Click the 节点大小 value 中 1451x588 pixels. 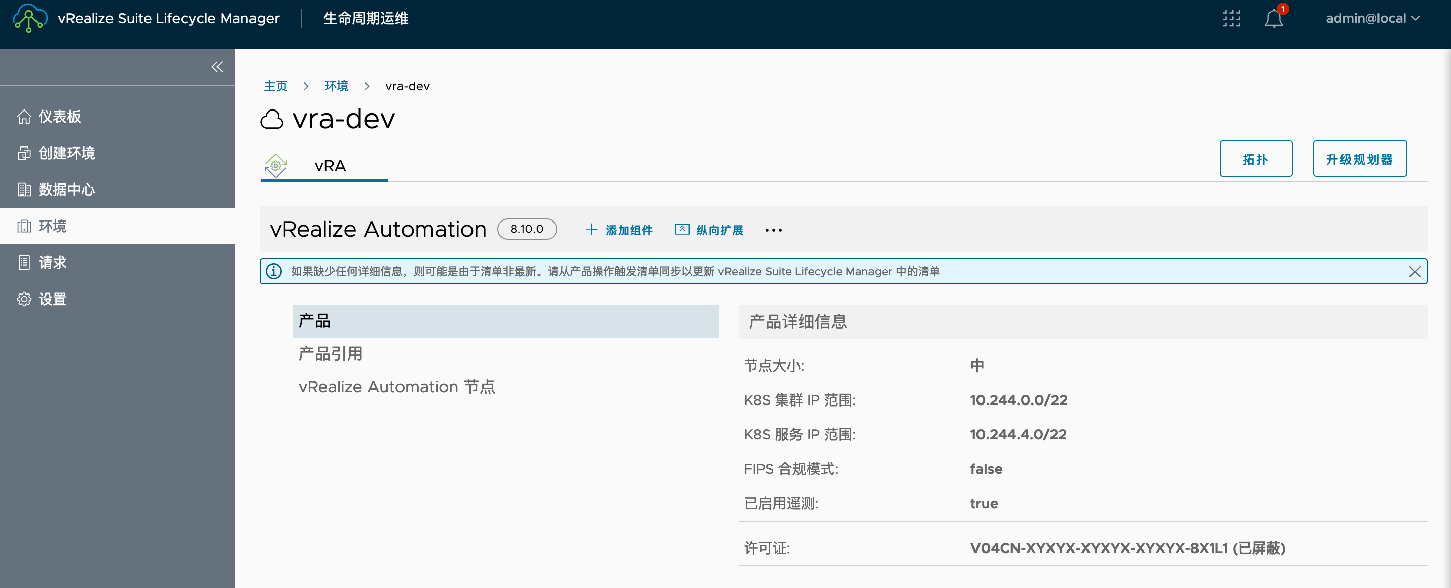[977, 365]
